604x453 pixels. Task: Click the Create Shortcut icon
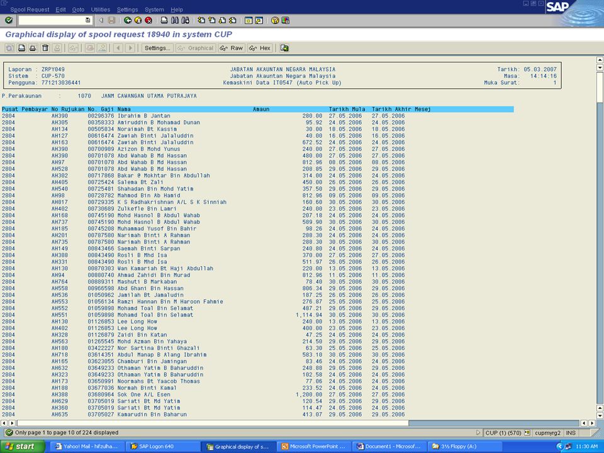click(x=259, y=20)
